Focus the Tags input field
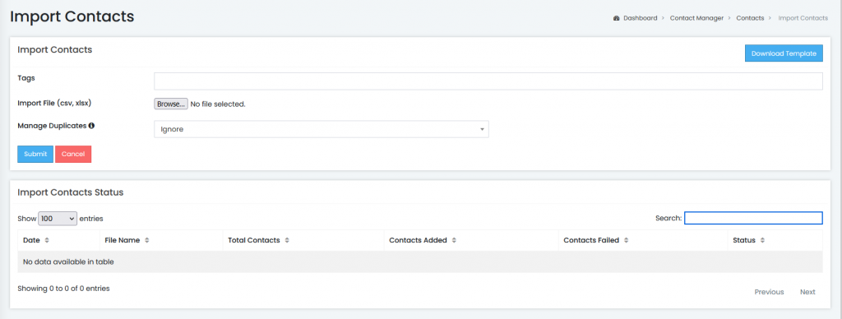This screenshot has height=319, width=842. pyautogui.click(x=488, y=81)
